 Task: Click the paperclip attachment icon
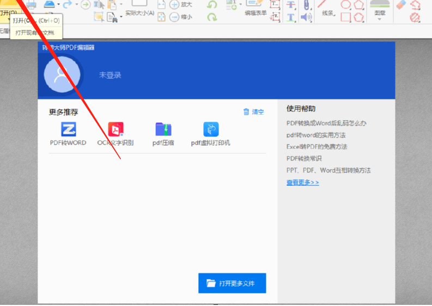click(306, 5)
